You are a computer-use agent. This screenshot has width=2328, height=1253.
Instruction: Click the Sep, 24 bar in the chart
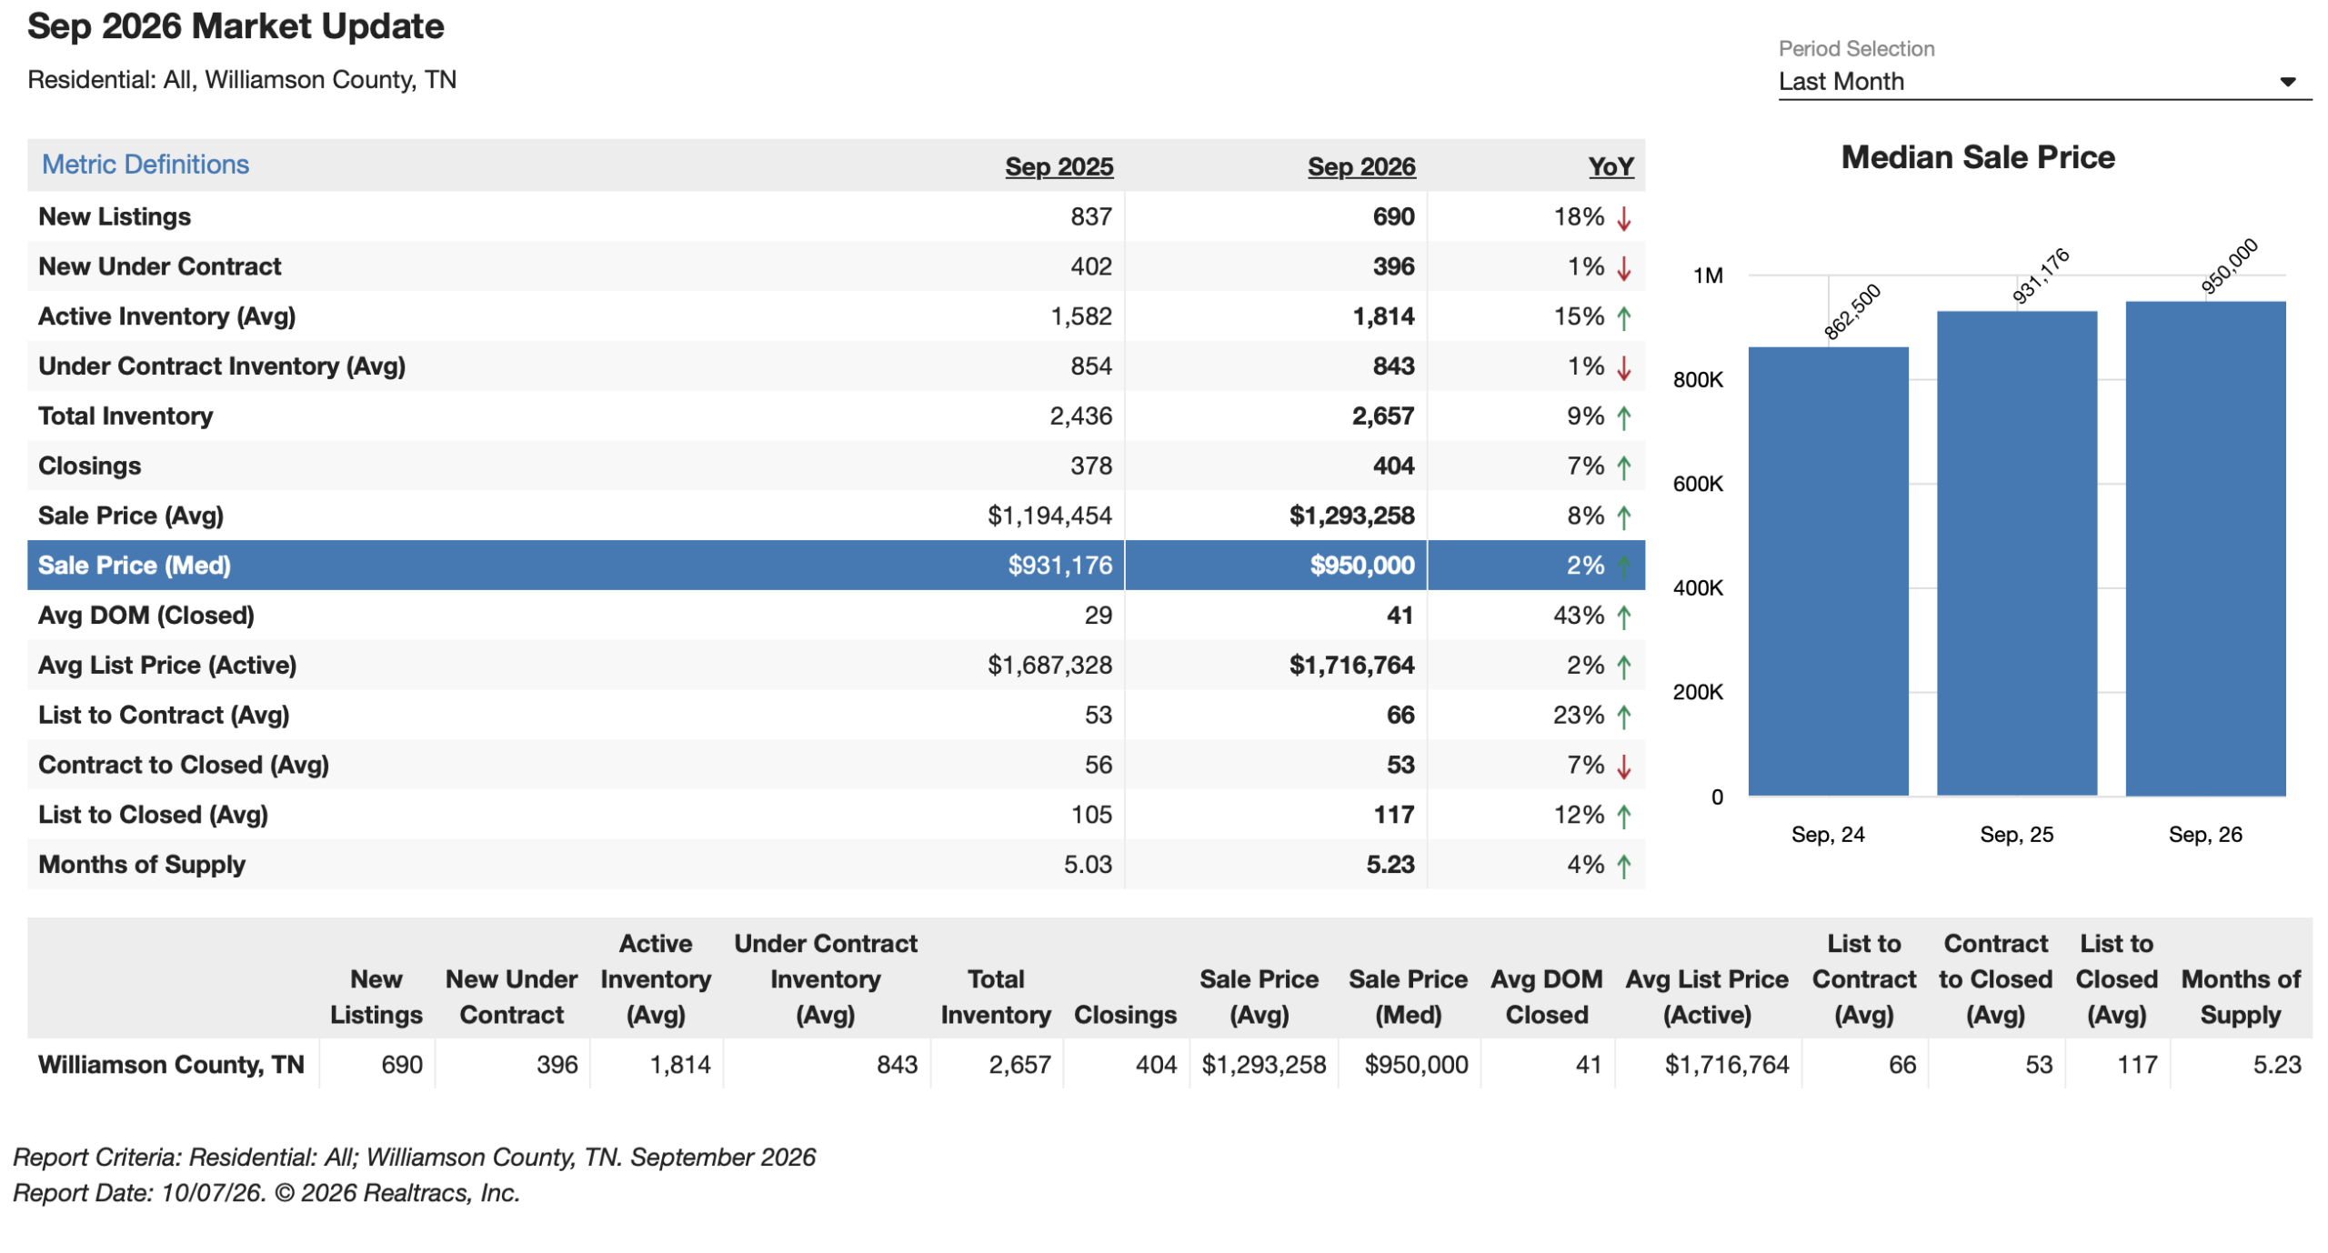click(x=1828, y=571)
